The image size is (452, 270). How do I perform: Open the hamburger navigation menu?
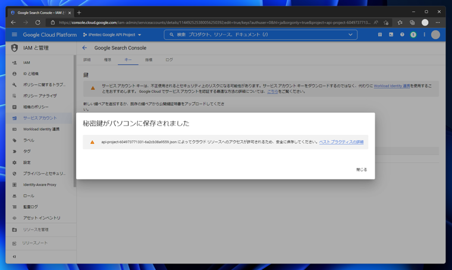14,34
